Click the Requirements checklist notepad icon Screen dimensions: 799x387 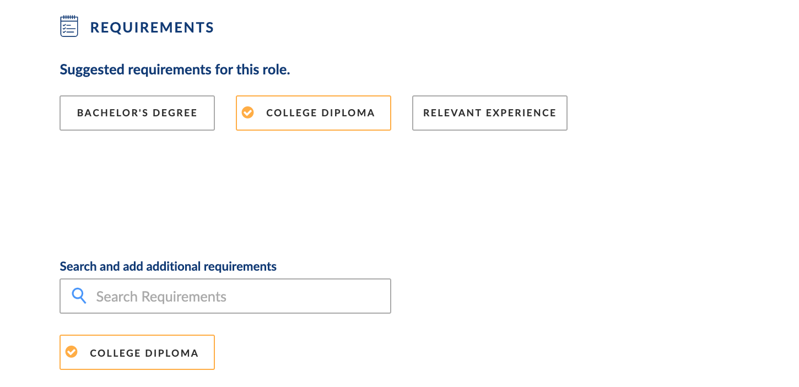(x=69, y=26)
